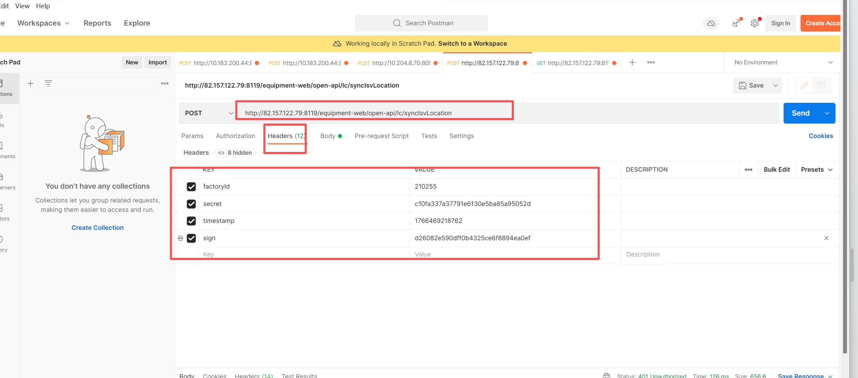This screenshot has height=378, width=858.
Task: Open the Help menu
Action: click(x=43, y=6)
